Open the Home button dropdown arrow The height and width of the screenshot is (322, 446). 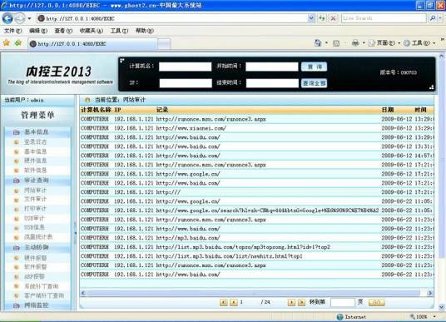[x=326, y=43]
